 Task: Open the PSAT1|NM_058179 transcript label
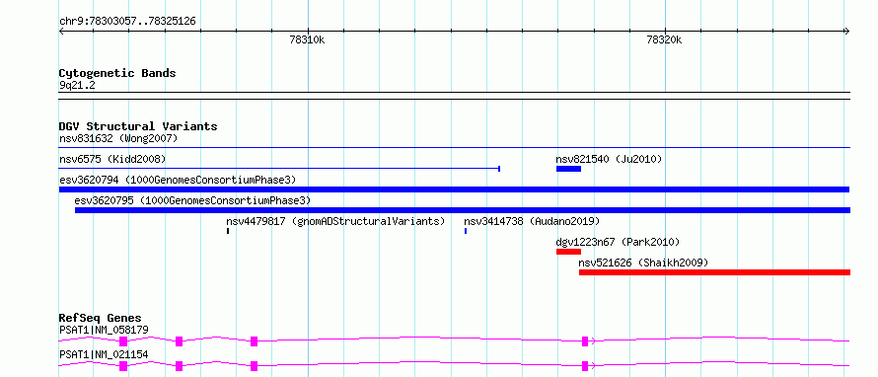(x=104, y=330)
